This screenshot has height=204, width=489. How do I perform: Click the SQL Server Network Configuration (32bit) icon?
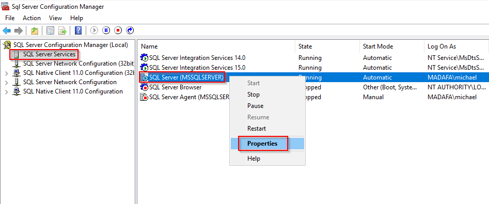(17, 64)
